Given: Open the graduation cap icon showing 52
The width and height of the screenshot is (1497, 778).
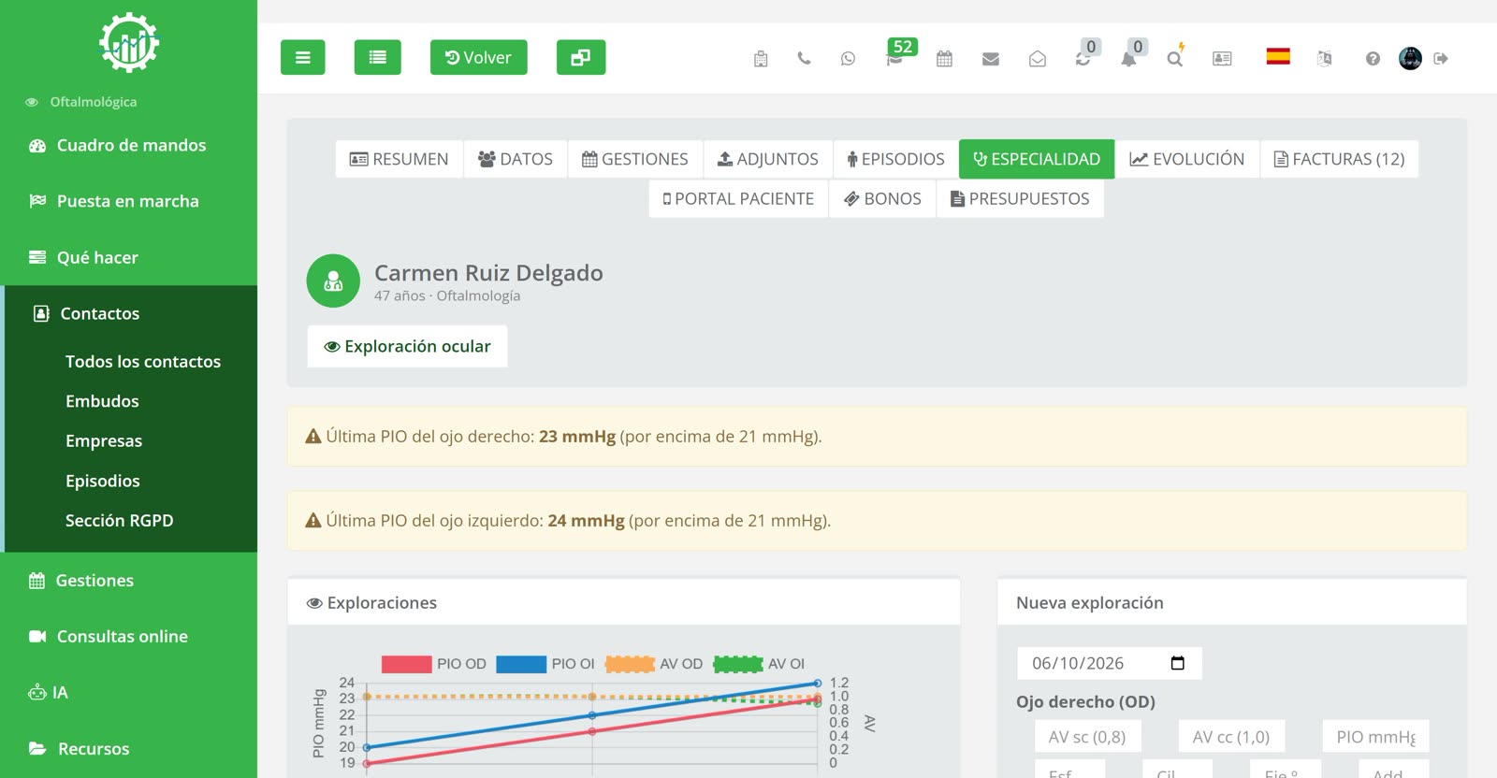Looking at the screenshot, I should point(895,59).
